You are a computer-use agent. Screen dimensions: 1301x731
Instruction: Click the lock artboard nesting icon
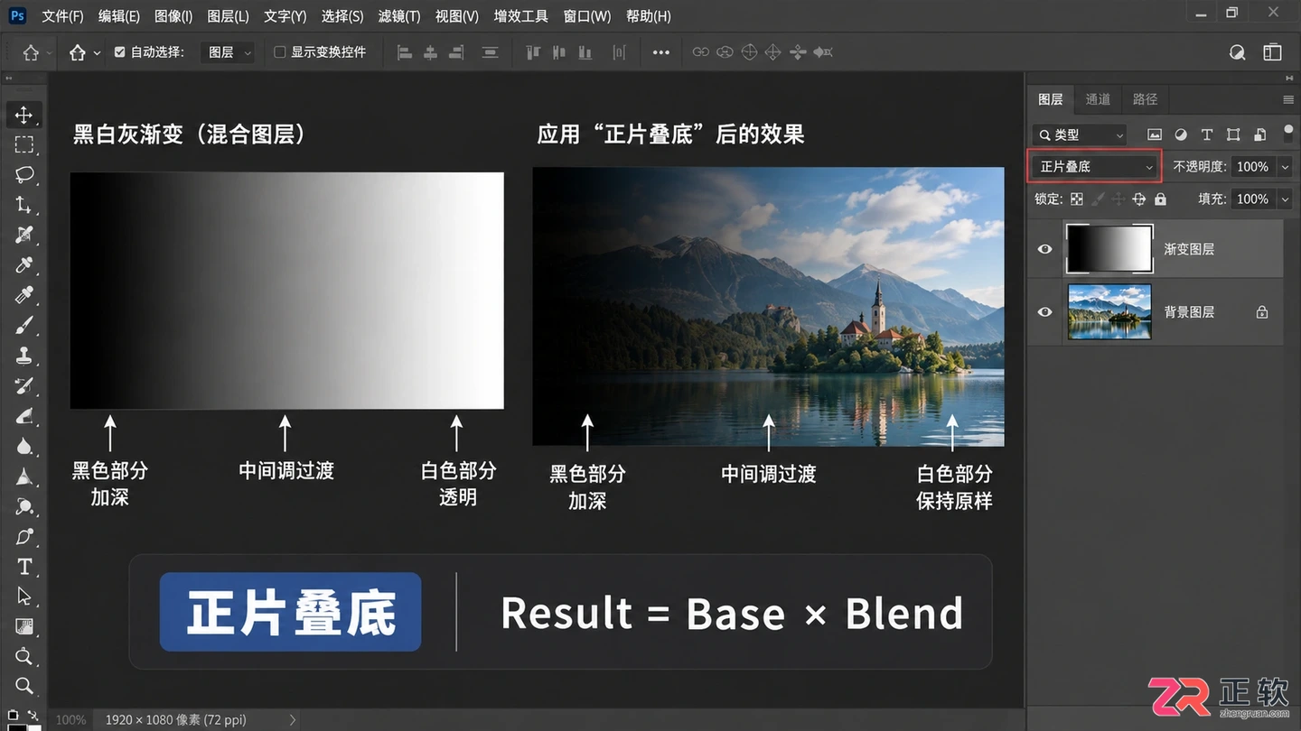pos(1139,199)
